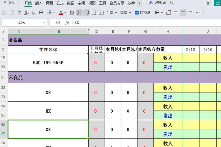This screenshot has width=221, height=147.
Task: Toggle the highlighted merge cells icon
Action: 79,13
